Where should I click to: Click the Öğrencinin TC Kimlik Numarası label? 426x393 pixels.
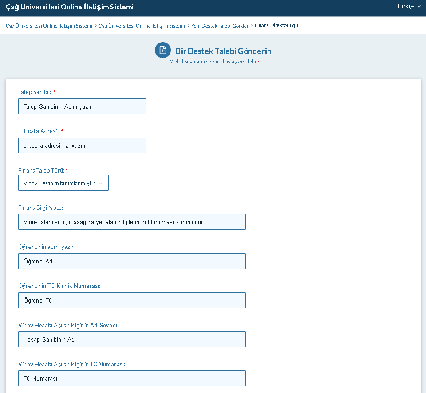coord(59,286)
